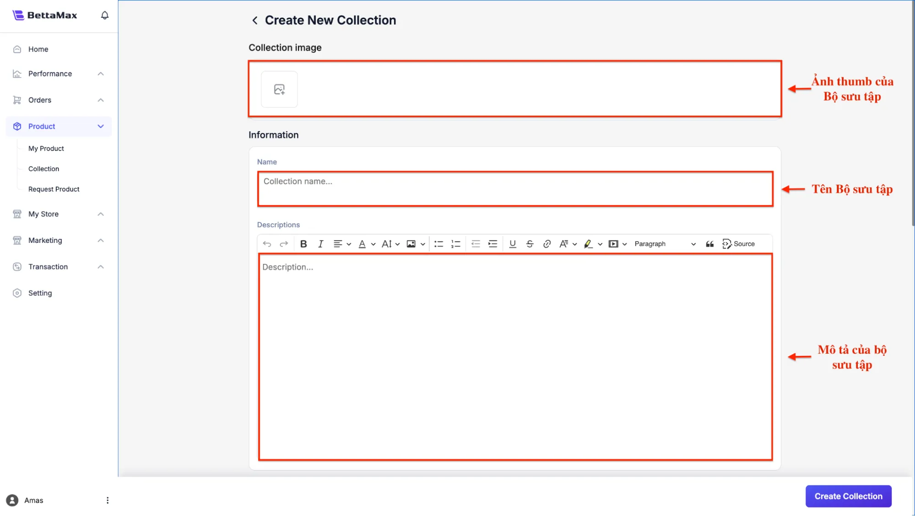
Task: Click the undo arrow in editor toolbar
Action: 267,244
